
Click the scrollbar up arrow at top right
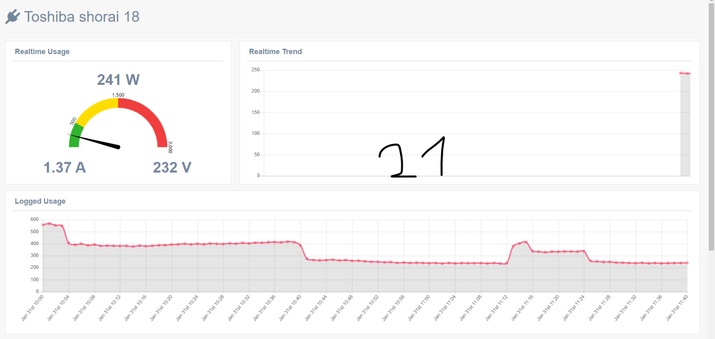pyautogui.click(x=711, y=1)
